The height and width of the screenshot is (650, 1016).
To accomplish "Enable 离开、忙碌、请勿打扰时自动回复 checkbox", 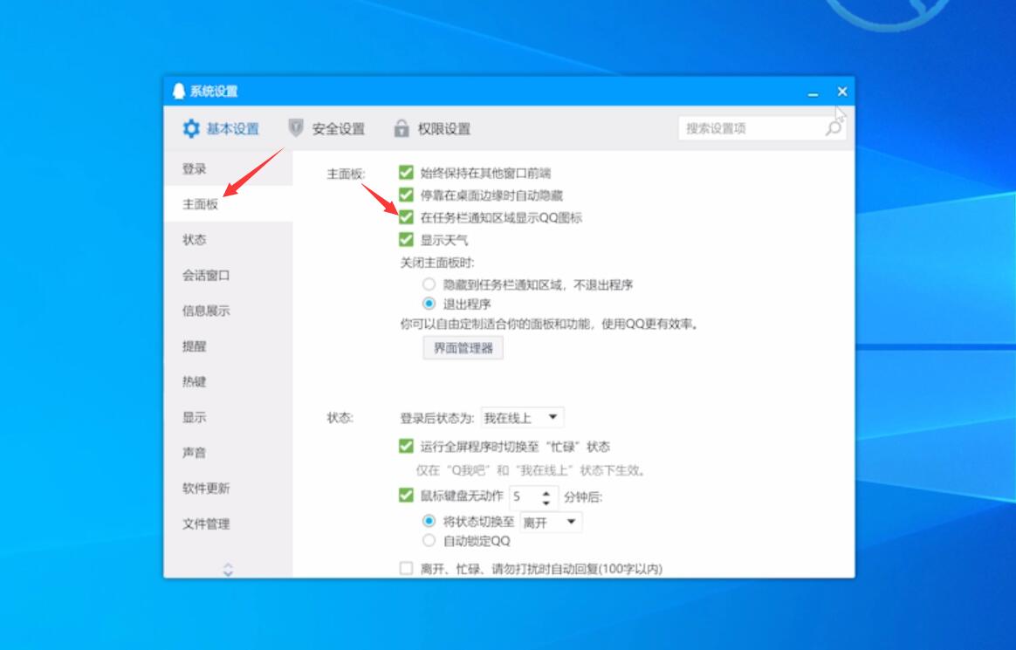I will [406, 569].
